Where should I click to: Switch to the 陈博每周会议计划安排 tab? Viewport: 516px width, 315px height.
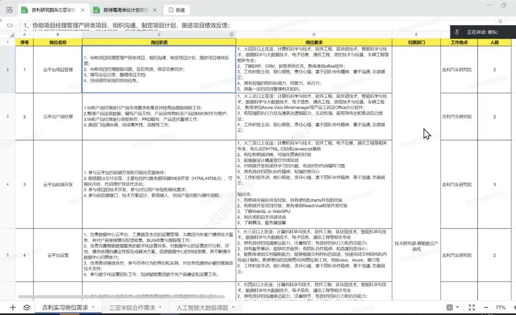[125, 10]
